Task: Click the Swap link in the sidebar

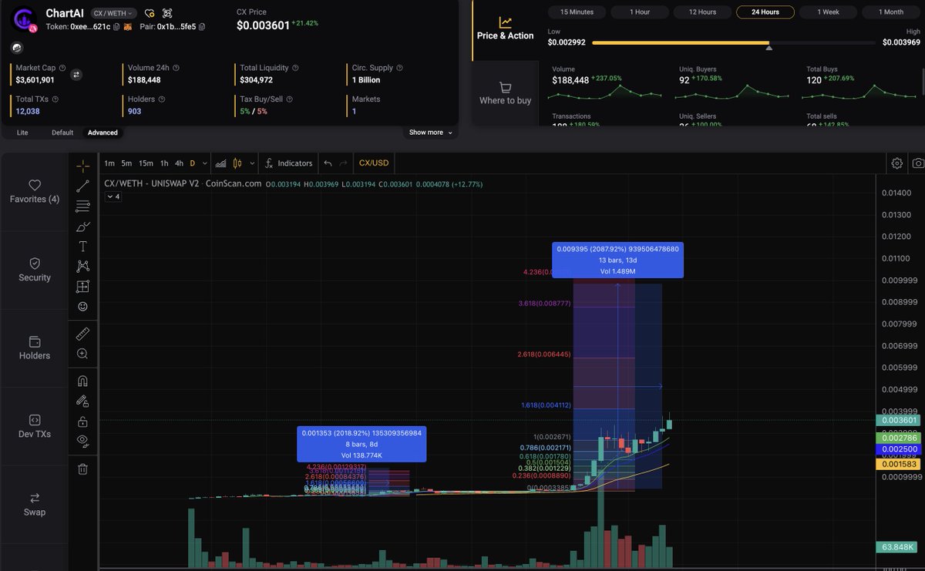Action: (34, 505)
